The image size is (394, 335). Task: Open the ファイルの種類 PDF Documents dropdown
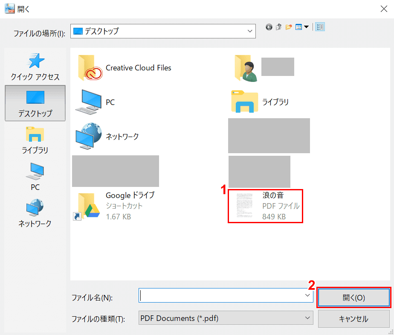[307, 318]
